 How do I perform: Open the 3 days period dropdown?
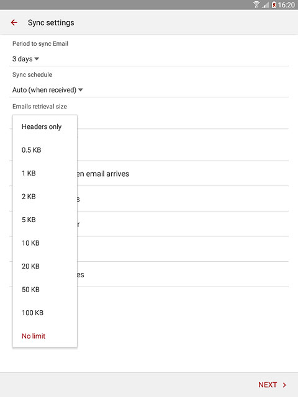(x=25, y=59)
